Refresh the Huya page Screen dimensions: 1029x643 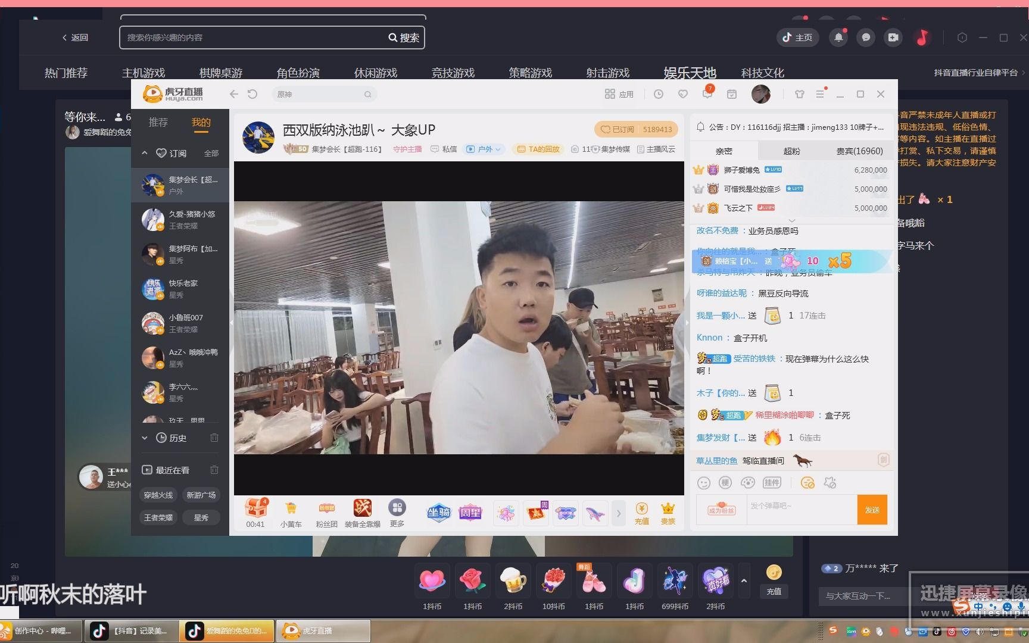click(x=252, y=94)
